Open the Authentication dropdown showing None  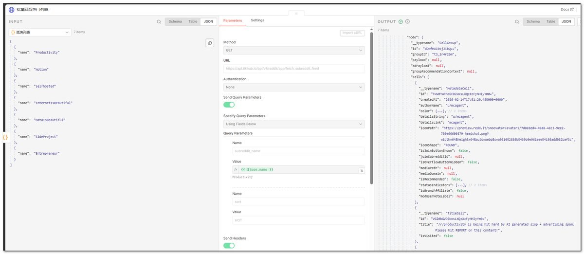294,87
